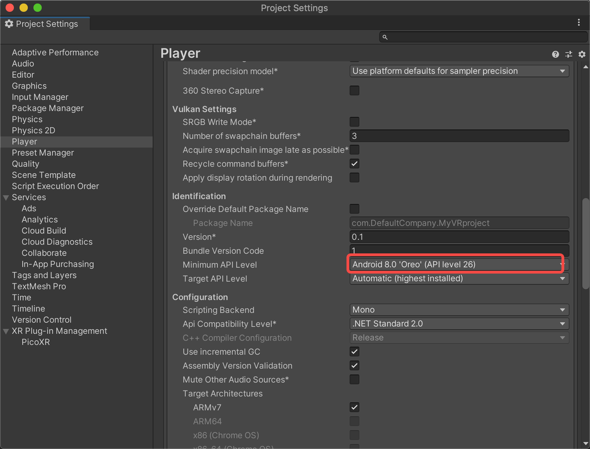Open the Minimum API Level dropdown
Image resolution: width=590 pixels, height=449 pixels.
[458, 265]
